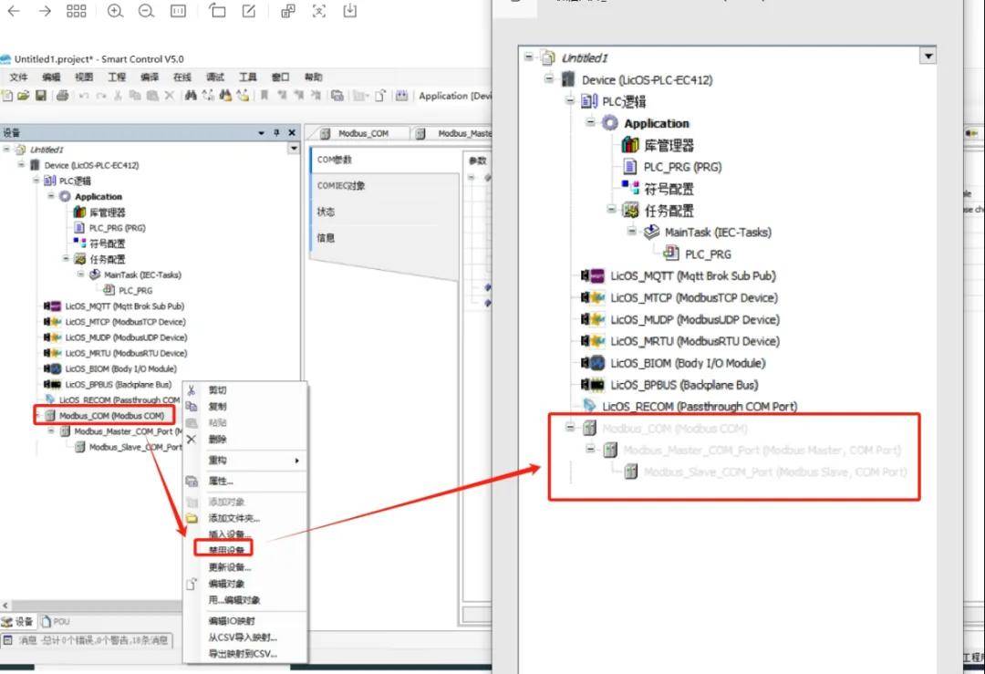This screenshot has height=674, width=985.
Task: Click the 属性... context menu entry
Action: coord(221,481)
